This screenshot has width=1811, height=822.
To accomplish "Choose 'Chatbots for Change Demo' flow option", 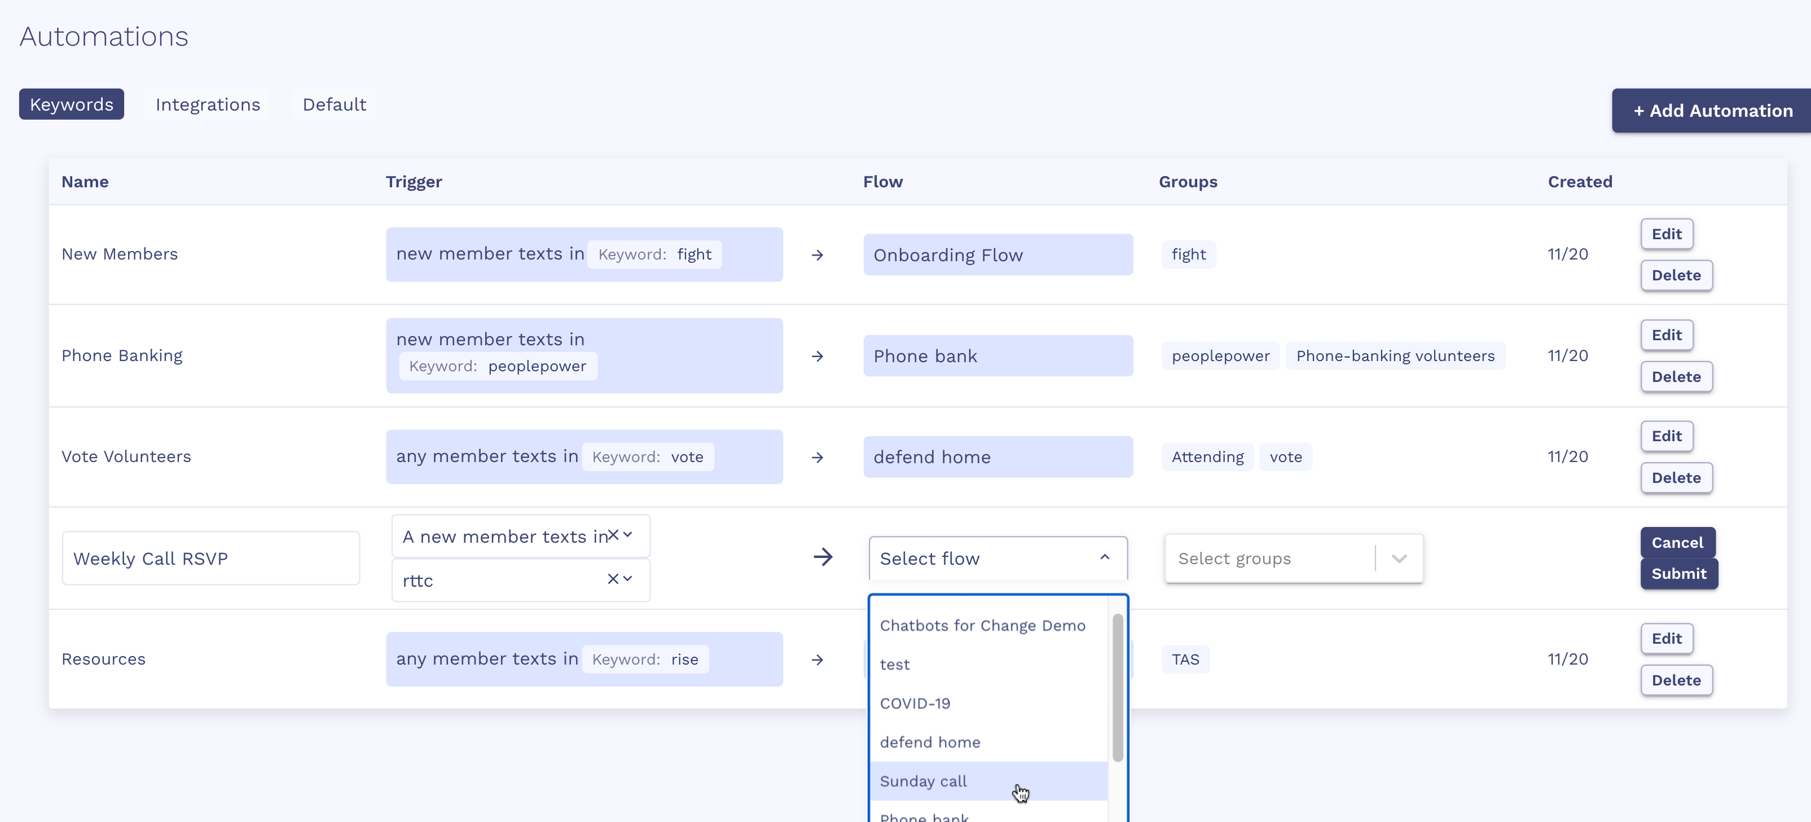I will coord(988,625).
